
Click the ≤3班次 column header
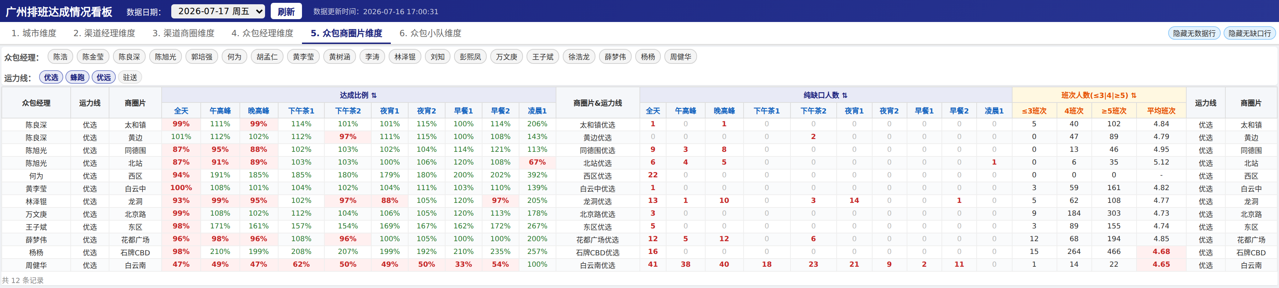click(x=1034, y=111)
